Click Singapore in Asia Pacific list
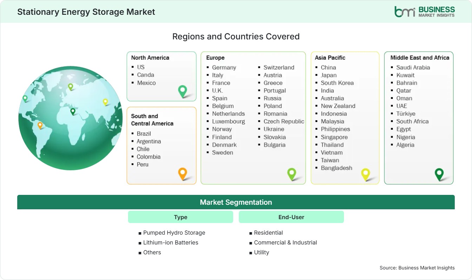472x280 pixels. [334, 137]
